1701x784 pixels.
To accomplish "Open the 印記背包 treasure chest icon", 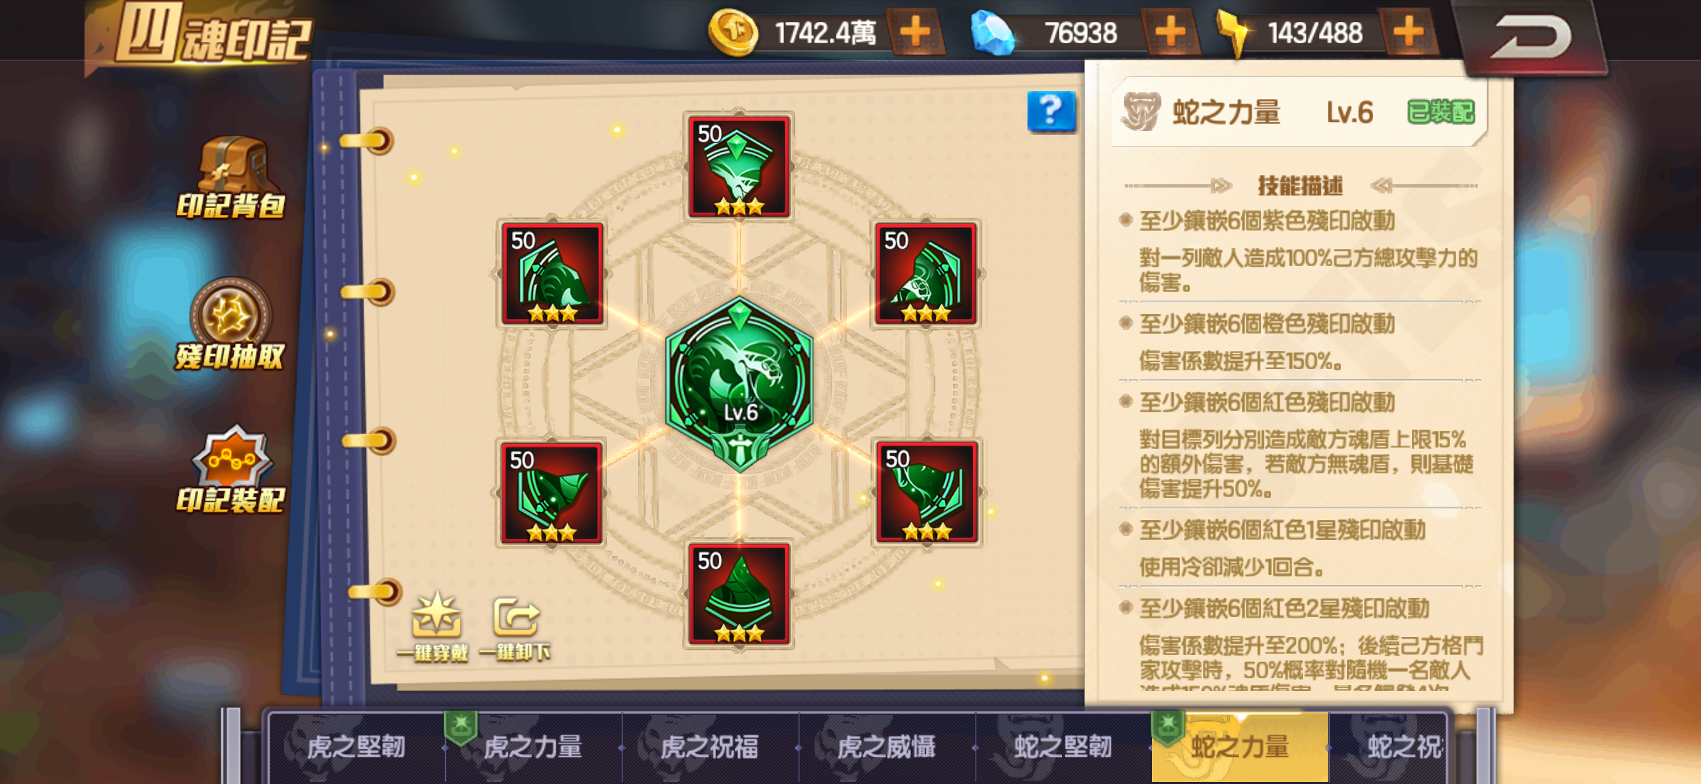I will pyautogui.click(x=230, y=178).
